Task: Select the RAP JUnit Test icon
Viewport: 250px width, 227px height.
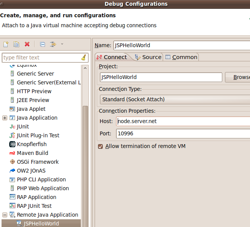Action: click(12, 206)
